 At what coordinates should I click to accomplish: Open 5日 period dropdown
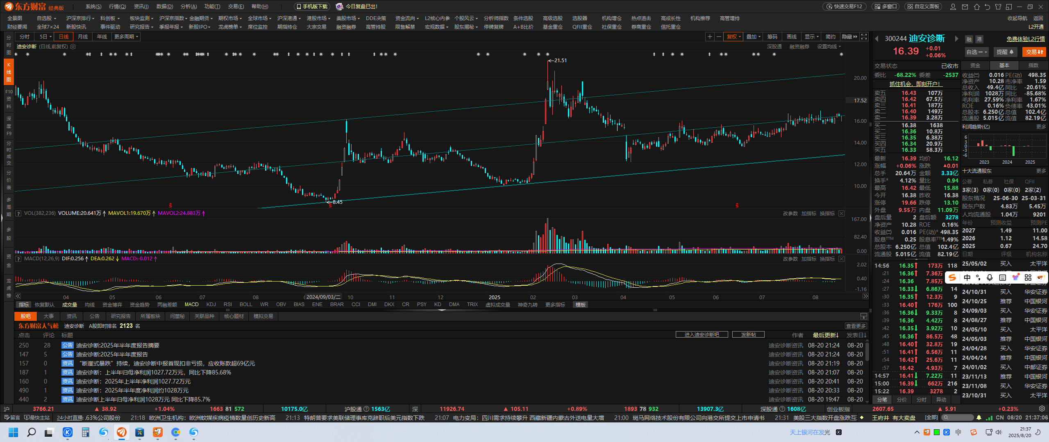(45, 37)
